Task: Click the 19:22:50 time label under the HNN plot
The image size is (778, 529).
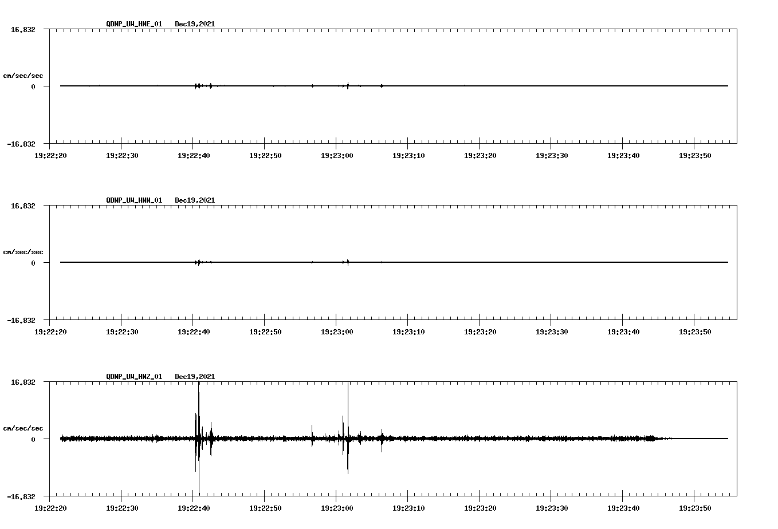Action: tap(265, 331)
